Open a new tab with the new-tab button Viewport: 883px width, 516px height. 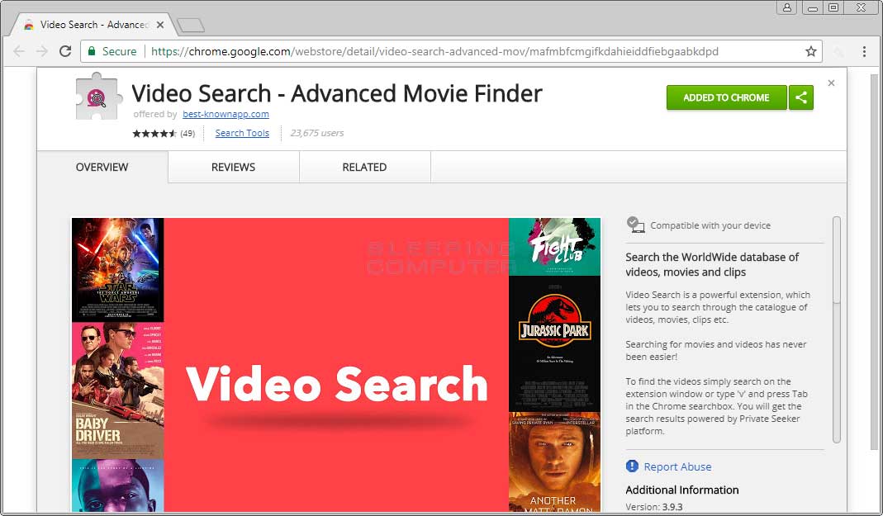(190, 26)
